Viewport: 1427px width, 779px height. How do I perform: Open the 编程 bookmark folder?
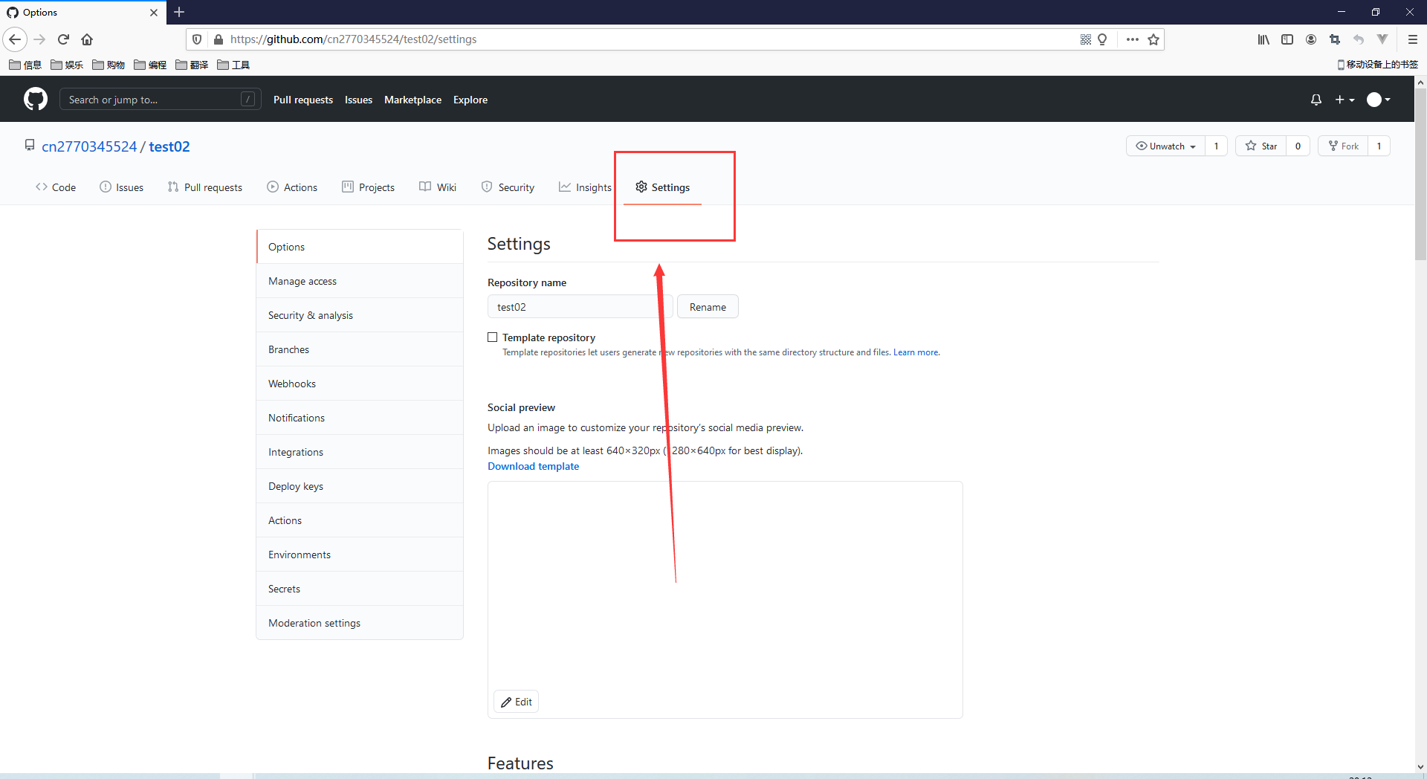pos(150,65)
